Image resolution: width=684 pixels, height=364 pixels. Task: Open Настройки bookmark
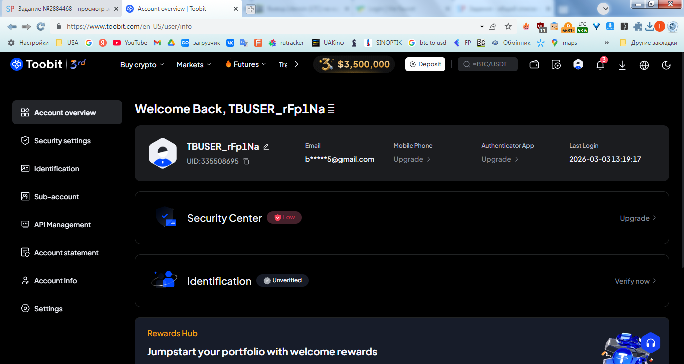tap(28, 43)
